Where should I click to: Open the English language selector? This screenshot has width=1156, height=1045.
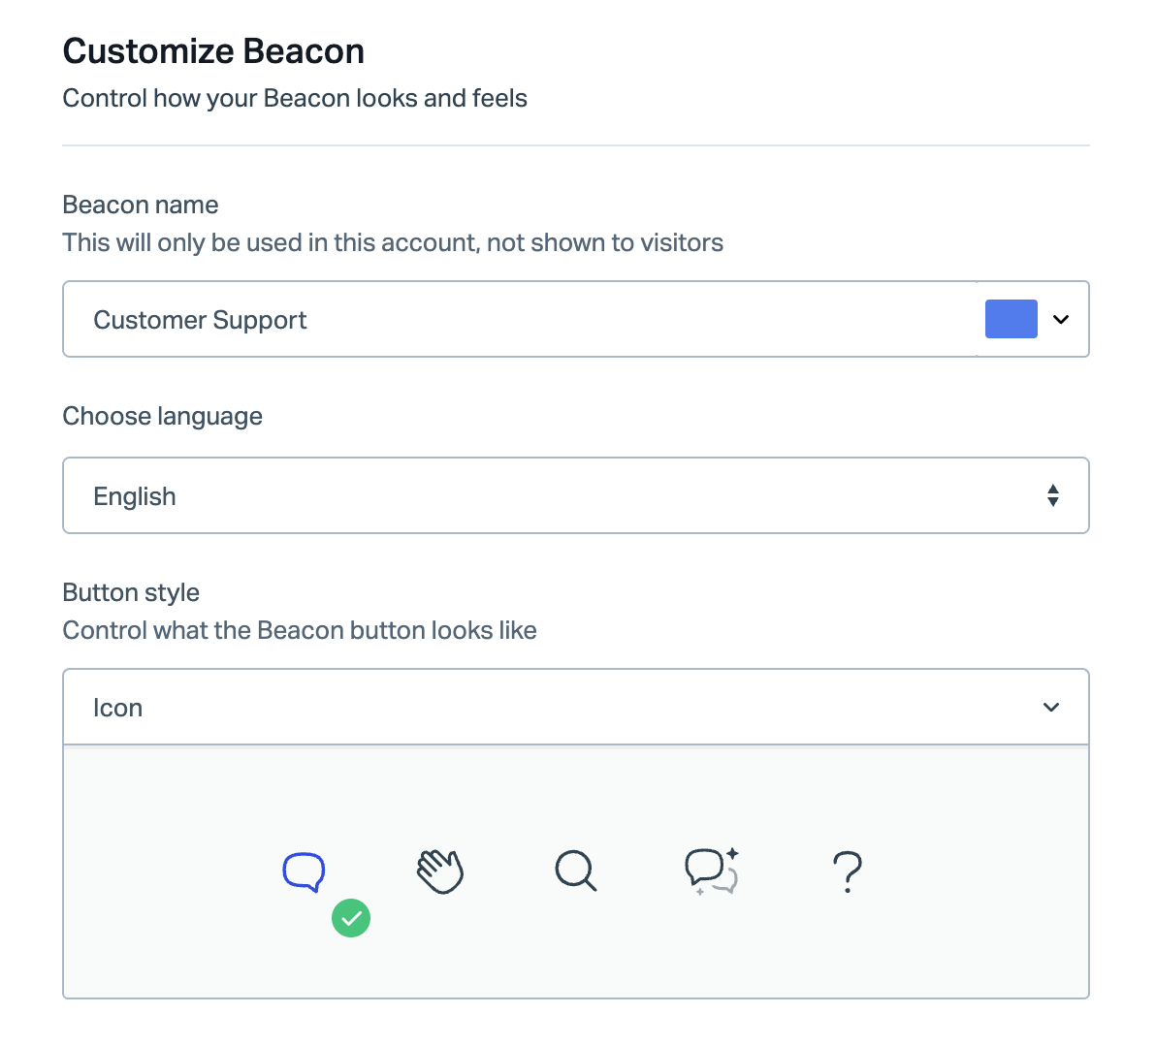[576, 495]
